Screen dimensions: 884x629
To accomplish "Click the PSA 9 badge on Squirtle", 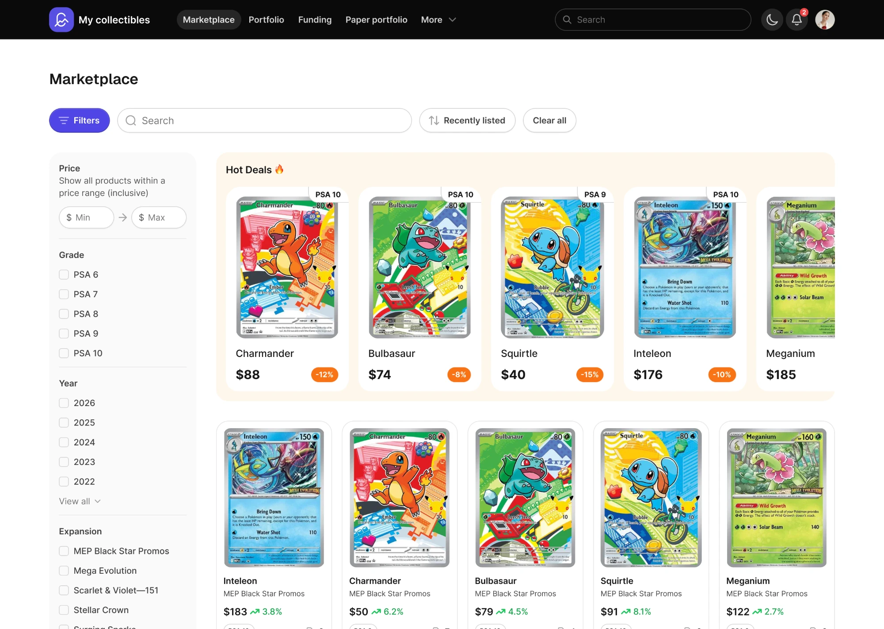I will [595, 195].
